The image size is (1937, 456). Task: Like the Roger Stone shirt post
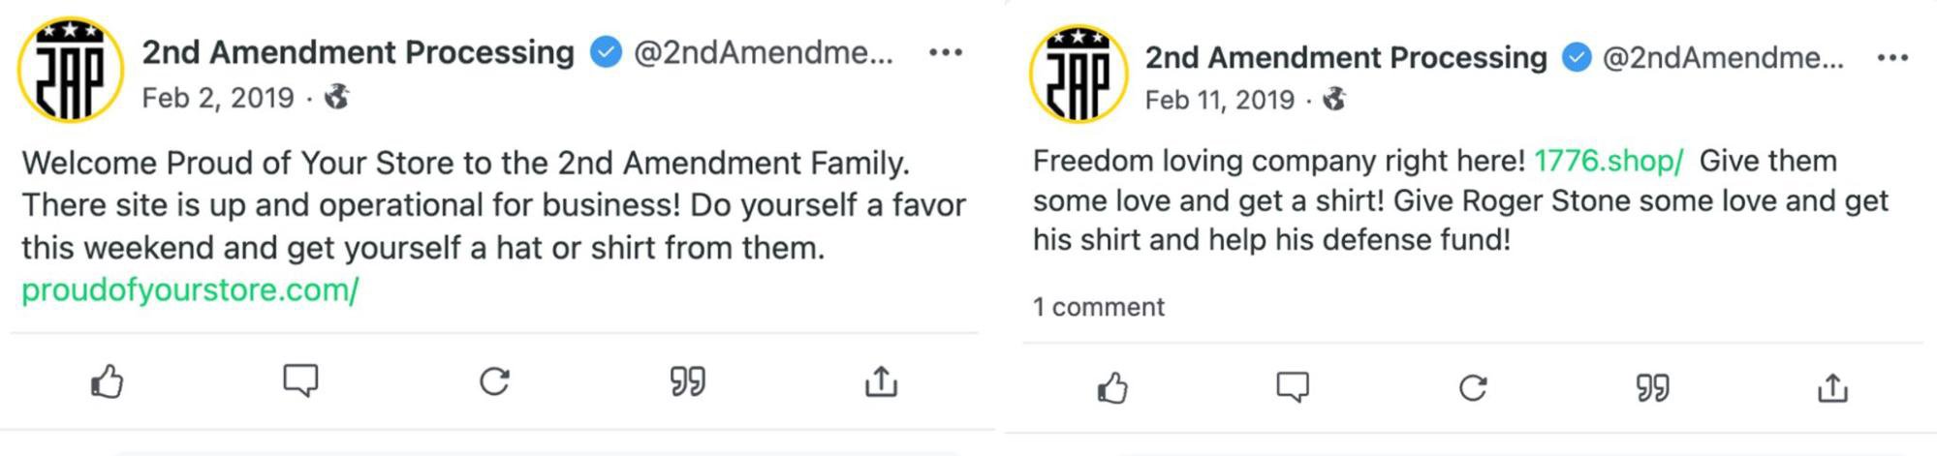1112,388
